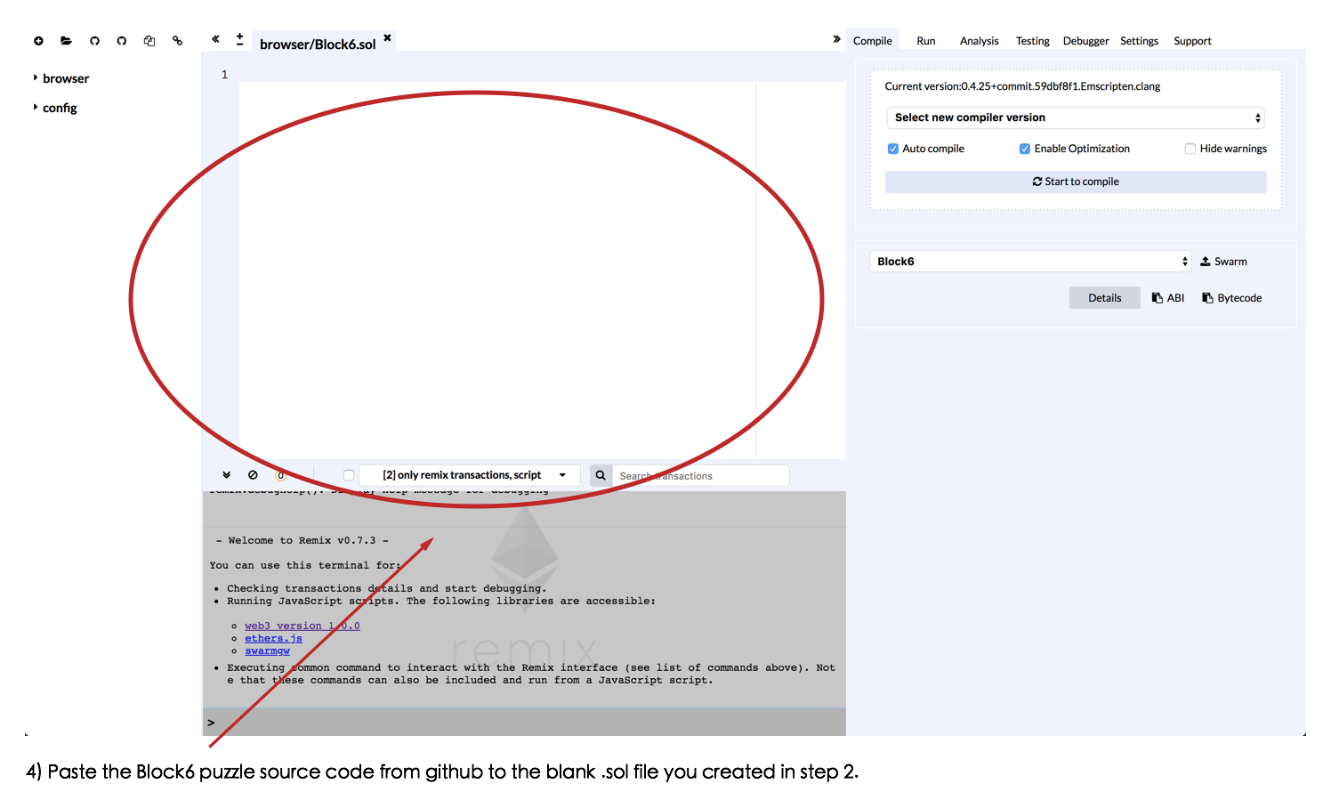Image resolution: width=1331 pixels, height=808 pixels.
Task: Click inside the Search transactions field
Action: (x=701, y=476)
